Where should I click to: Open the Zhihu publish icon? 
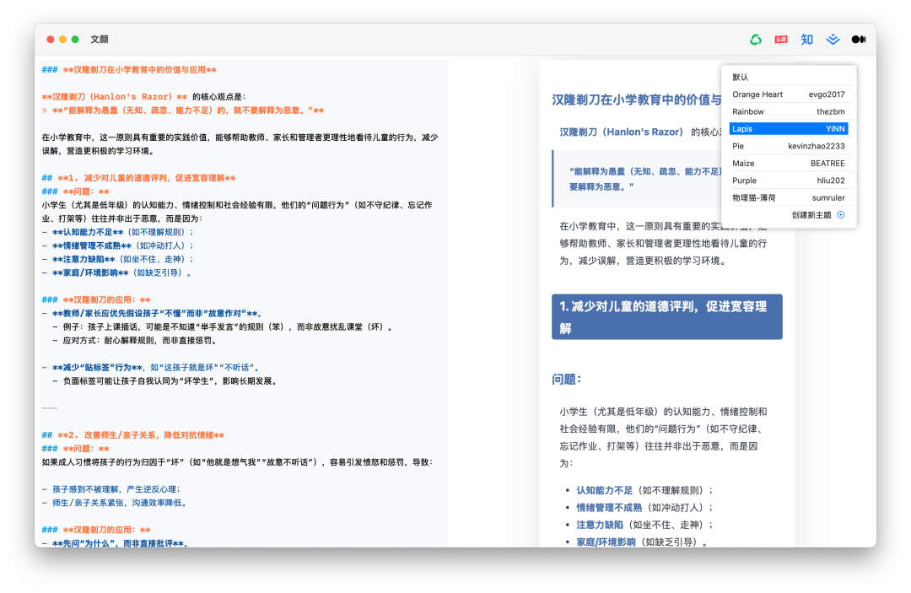click(x=807, y=40)
